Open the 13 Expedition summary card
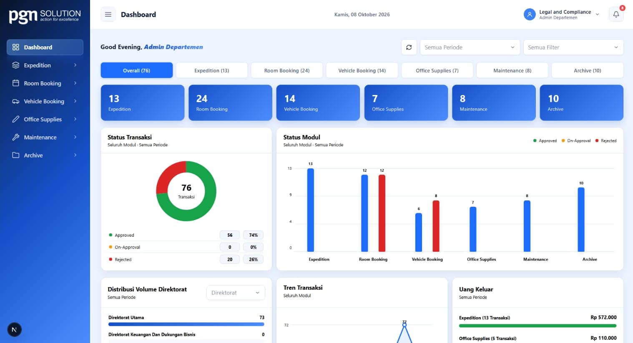This screenshot has height=343, width=633. coord(143,103)
